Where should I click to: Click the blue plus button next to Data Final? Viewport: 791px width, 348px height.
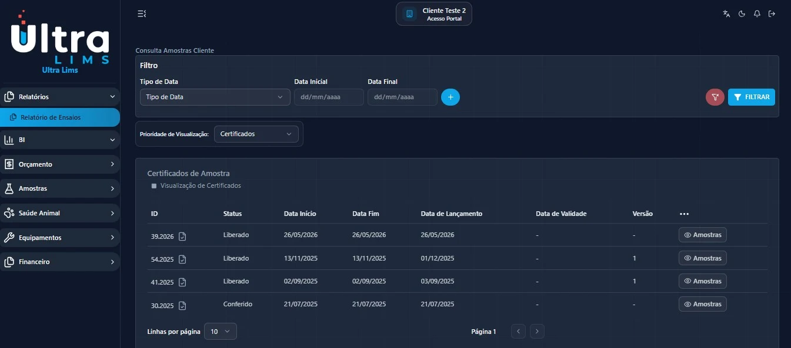click(x=450, y=97)
